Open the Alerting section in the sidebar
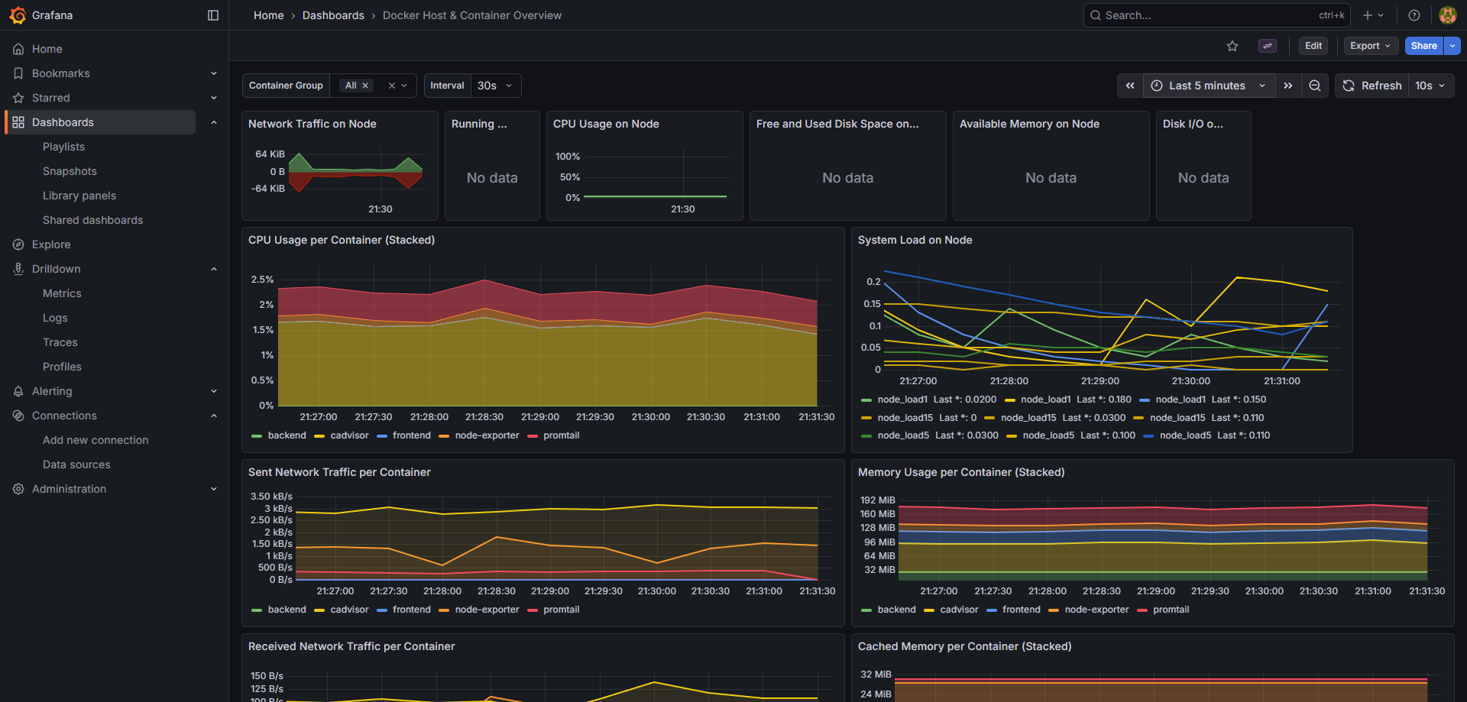The height and width of the screenshot is (702, 1467). tap(53, 391)
